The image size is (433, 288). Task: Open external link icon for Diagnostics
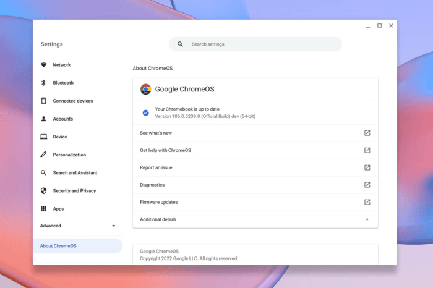367,185
